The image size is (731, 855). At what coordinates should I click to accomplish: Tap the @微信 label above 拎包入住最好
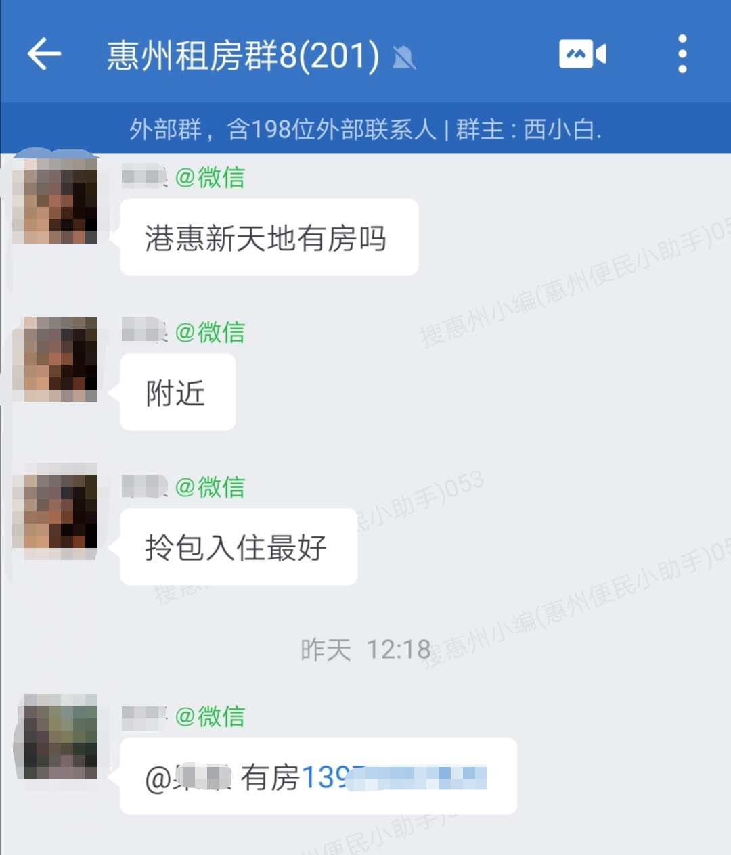point(210,487)
